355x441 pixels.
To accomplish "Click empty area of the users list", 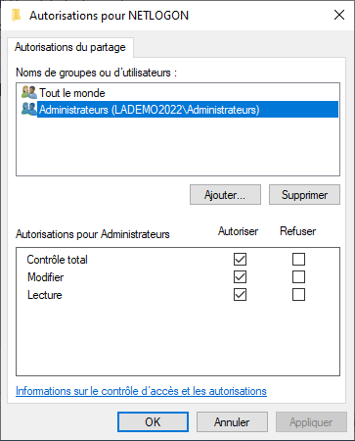I will [178, 147].
